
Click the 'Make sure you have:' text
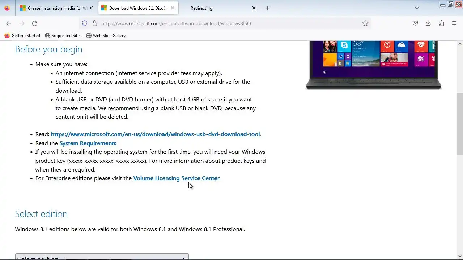[x=61, y=64]
